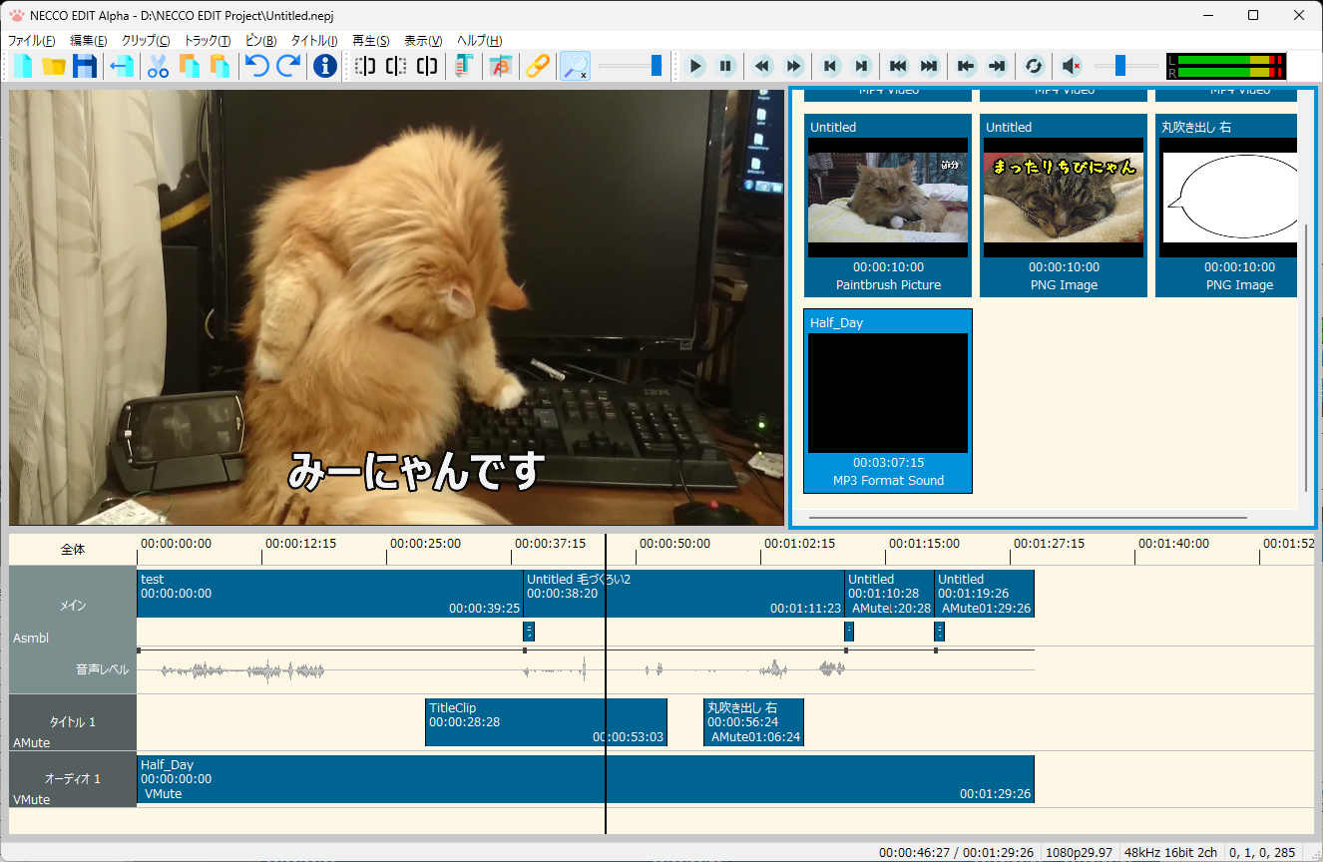1323x862 pixels.
Task: Toggle the magnifier zoom tool
Action: pos(575,66)
